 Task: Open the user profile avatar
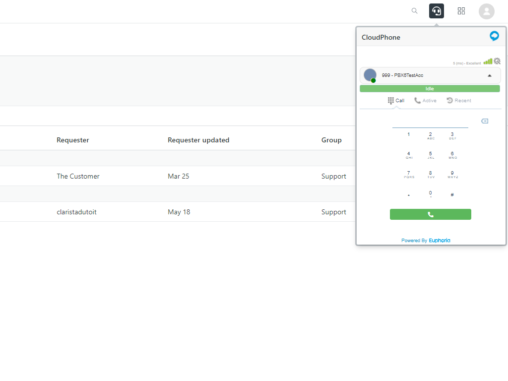tap(486, 11)
